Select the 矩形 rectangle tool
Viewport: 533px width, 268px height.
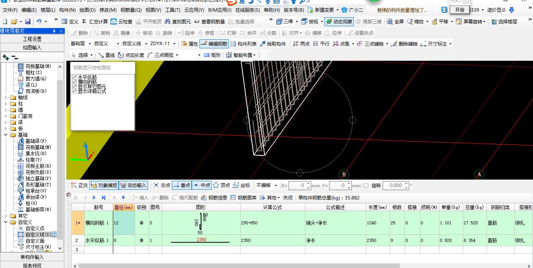pyautogui.click(x=212, y=55)
